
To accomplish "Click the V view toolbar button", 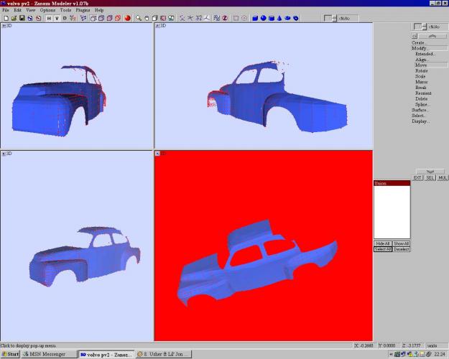I will point(56,18).
